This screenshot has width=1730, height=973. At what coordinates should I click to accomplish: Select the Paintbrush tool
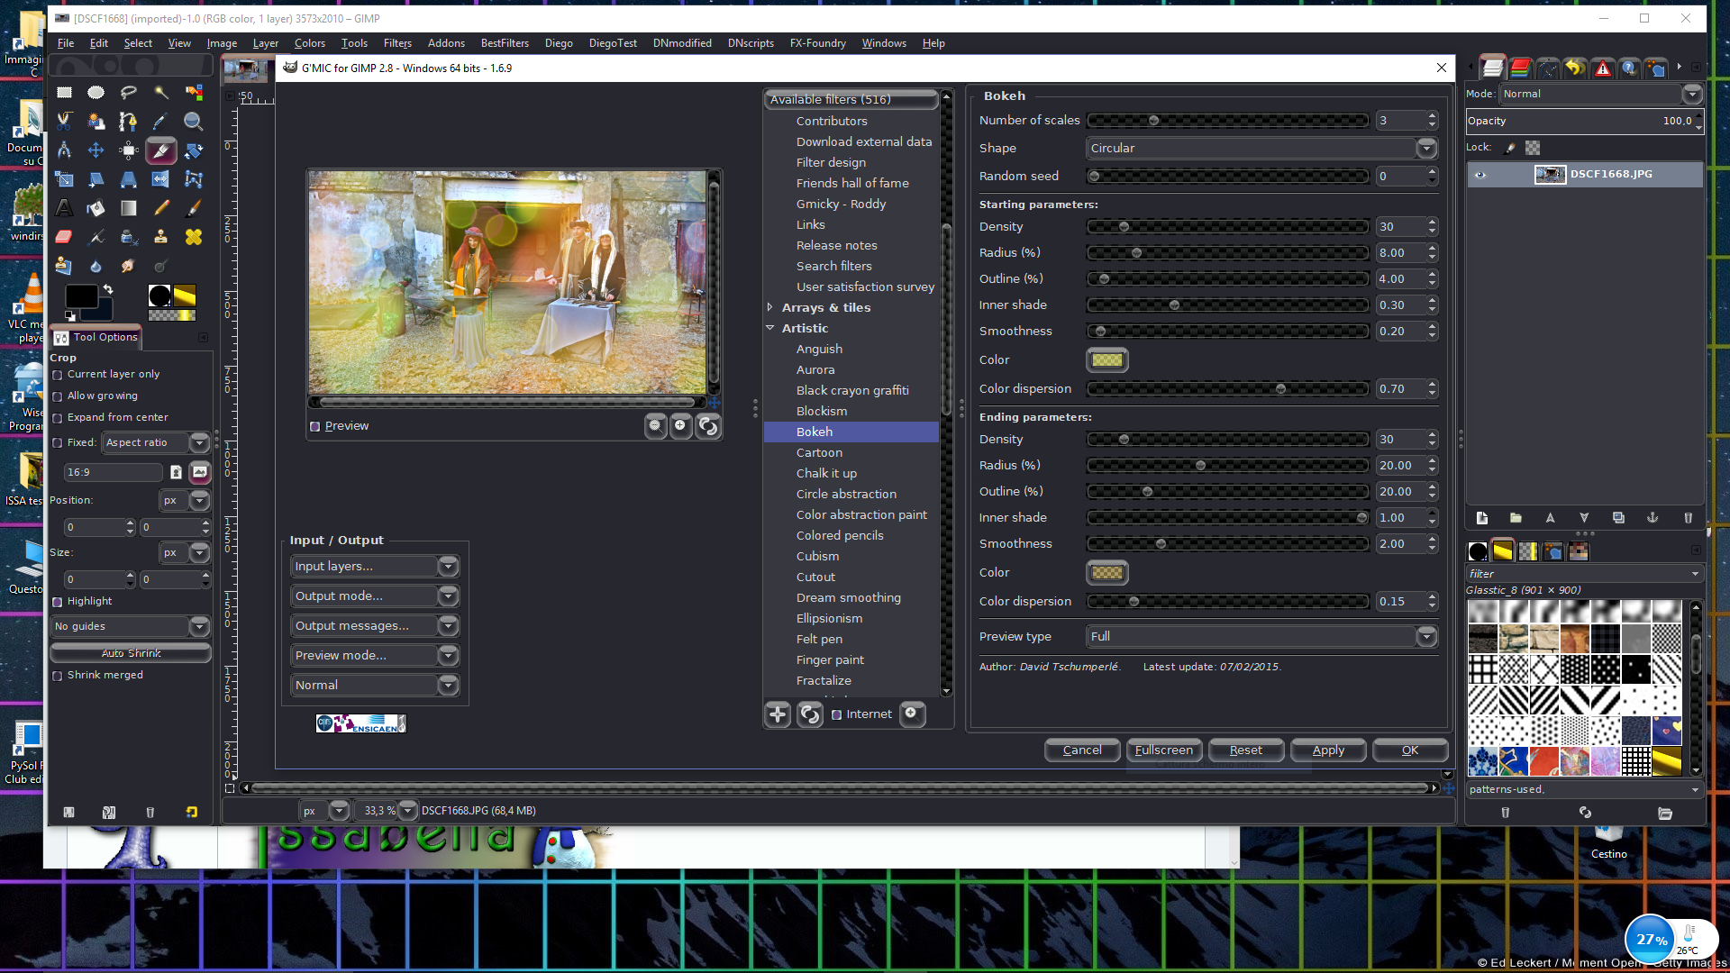pos(194,207)
